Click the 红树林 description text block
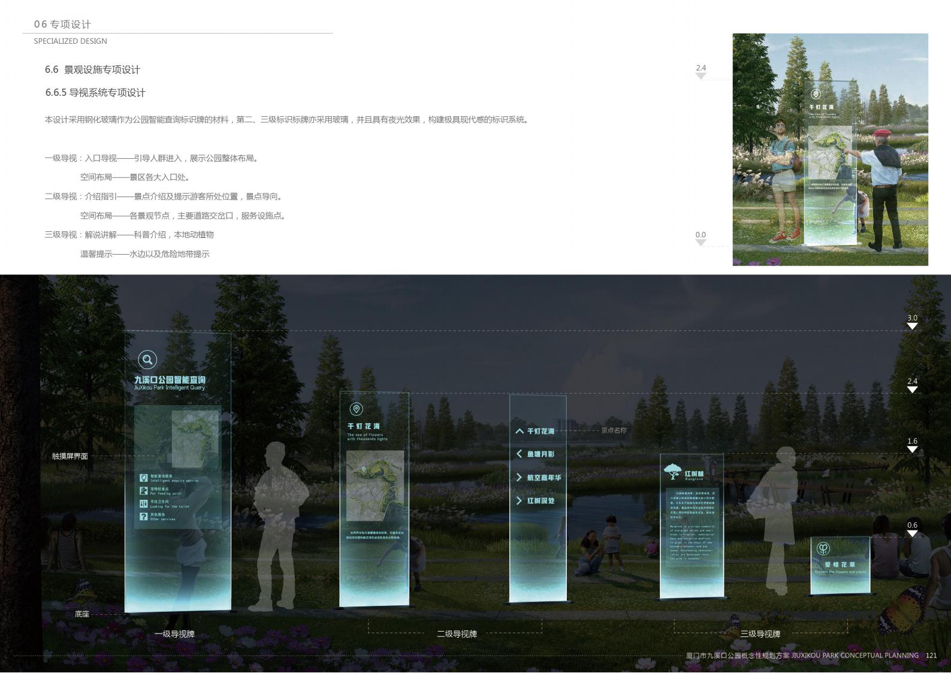The height and width of the screenshot is (673, 951). [x=692, y=526]
